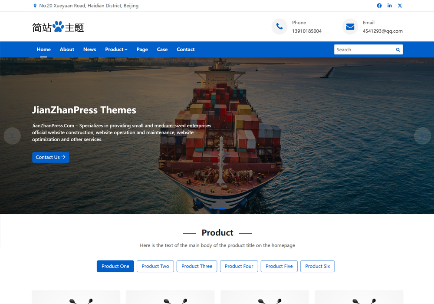Click the email envelope icon
The height and width of the screenshot is (304, 434).
tap(350, 26)
